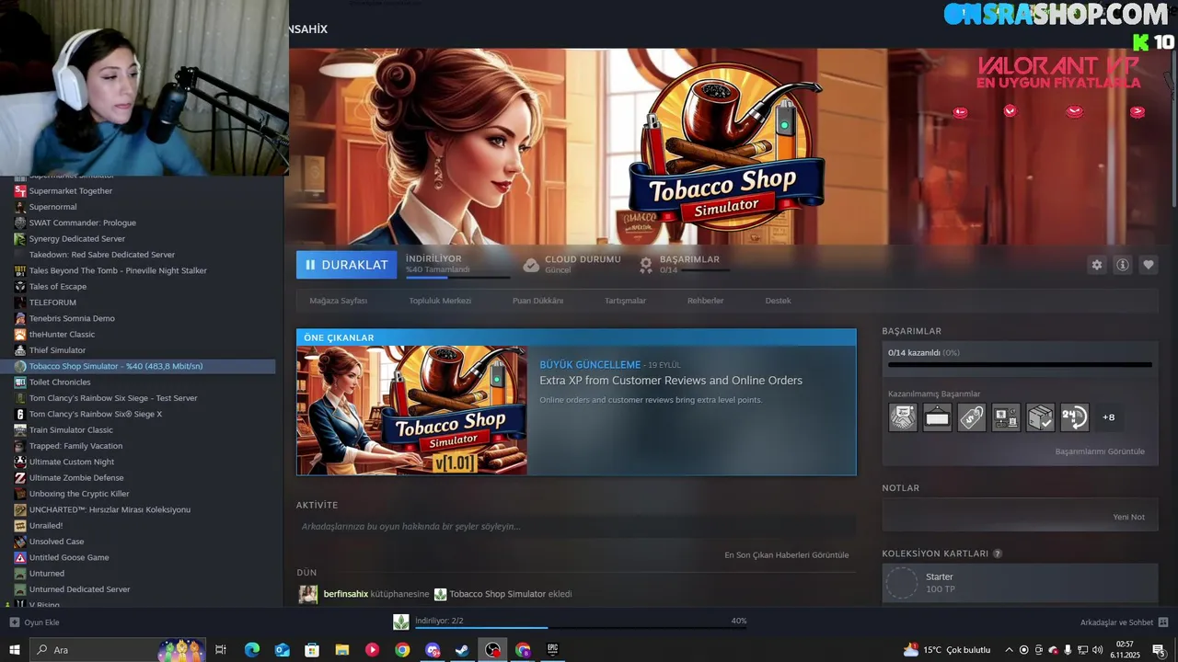1178x662 pixels.
Task: Open the Mağaza Sayfası tab
Action: [x=338, y=301]
